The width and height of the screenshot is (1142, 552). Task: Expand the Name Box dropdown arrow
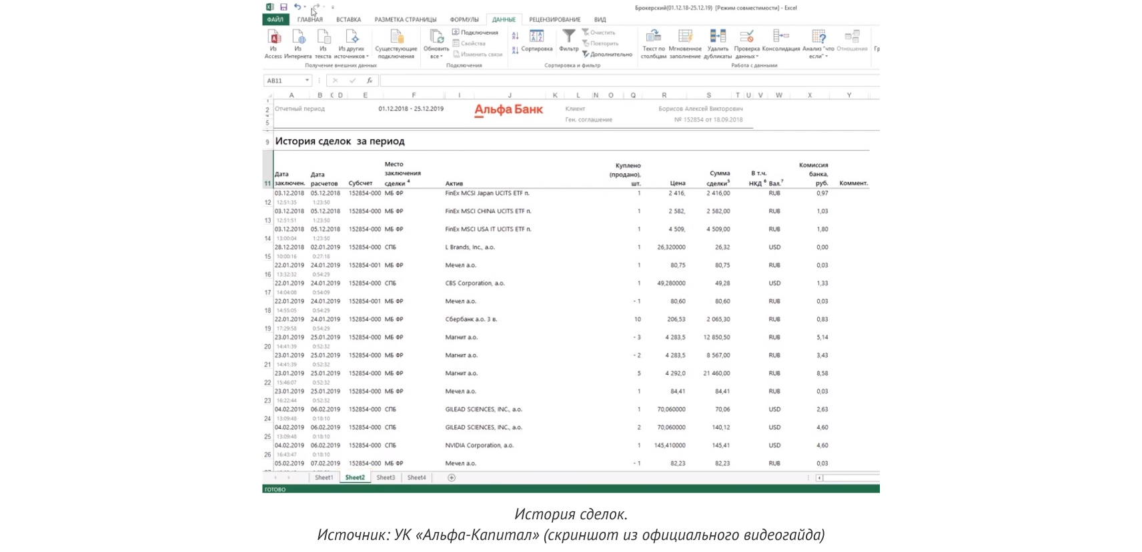[x=307, y=81]
